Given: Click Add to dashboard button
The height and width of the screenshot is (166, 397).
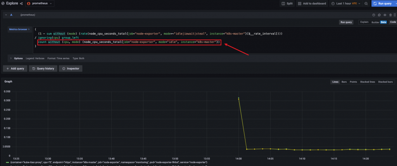Looking at the screenshot, I should click(x=312, y=3).
